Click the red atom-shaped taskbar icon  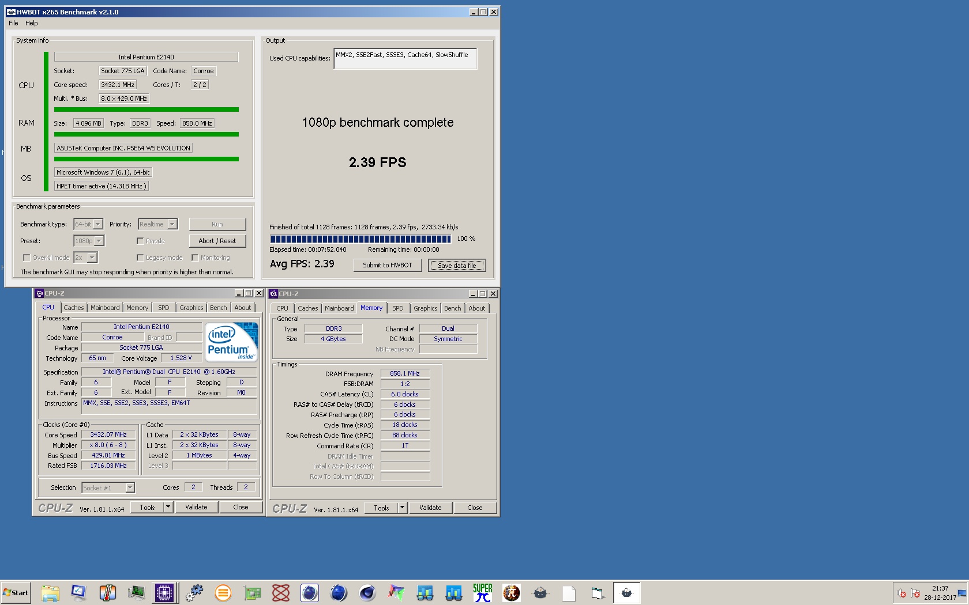click(x=281, y=592)
